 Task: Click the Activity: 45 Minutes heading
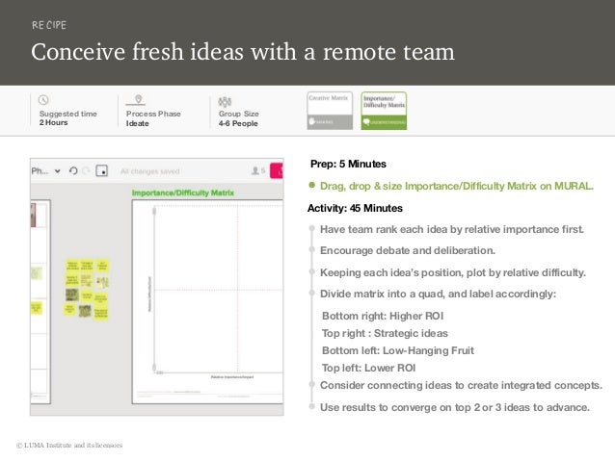click(355, 208)
